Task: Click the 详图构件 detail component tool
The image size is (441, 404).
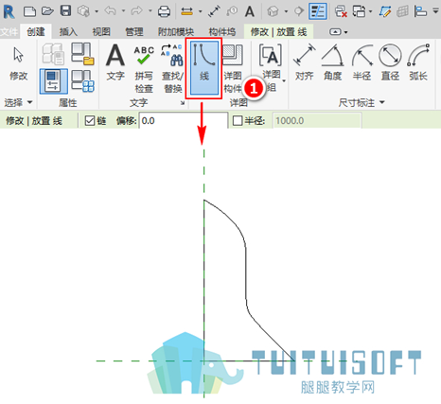Action: pos(233,69)
